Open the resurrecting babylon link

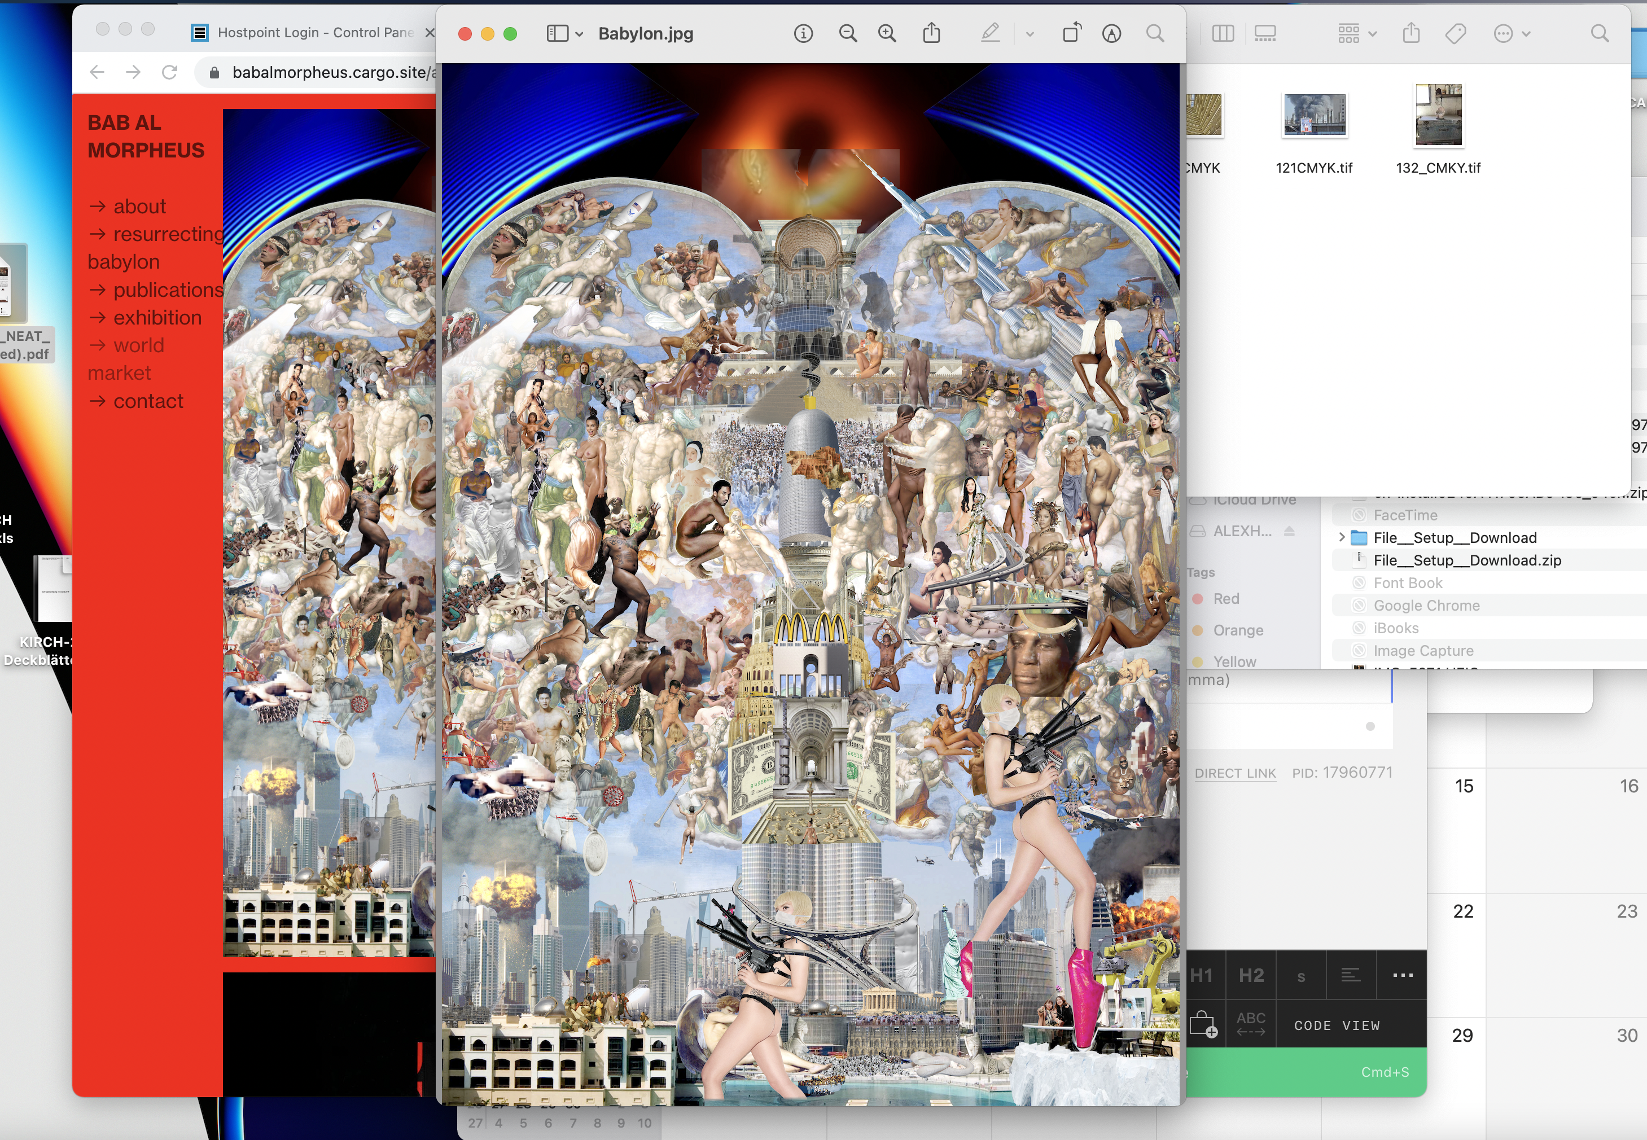tap(156, 248)
